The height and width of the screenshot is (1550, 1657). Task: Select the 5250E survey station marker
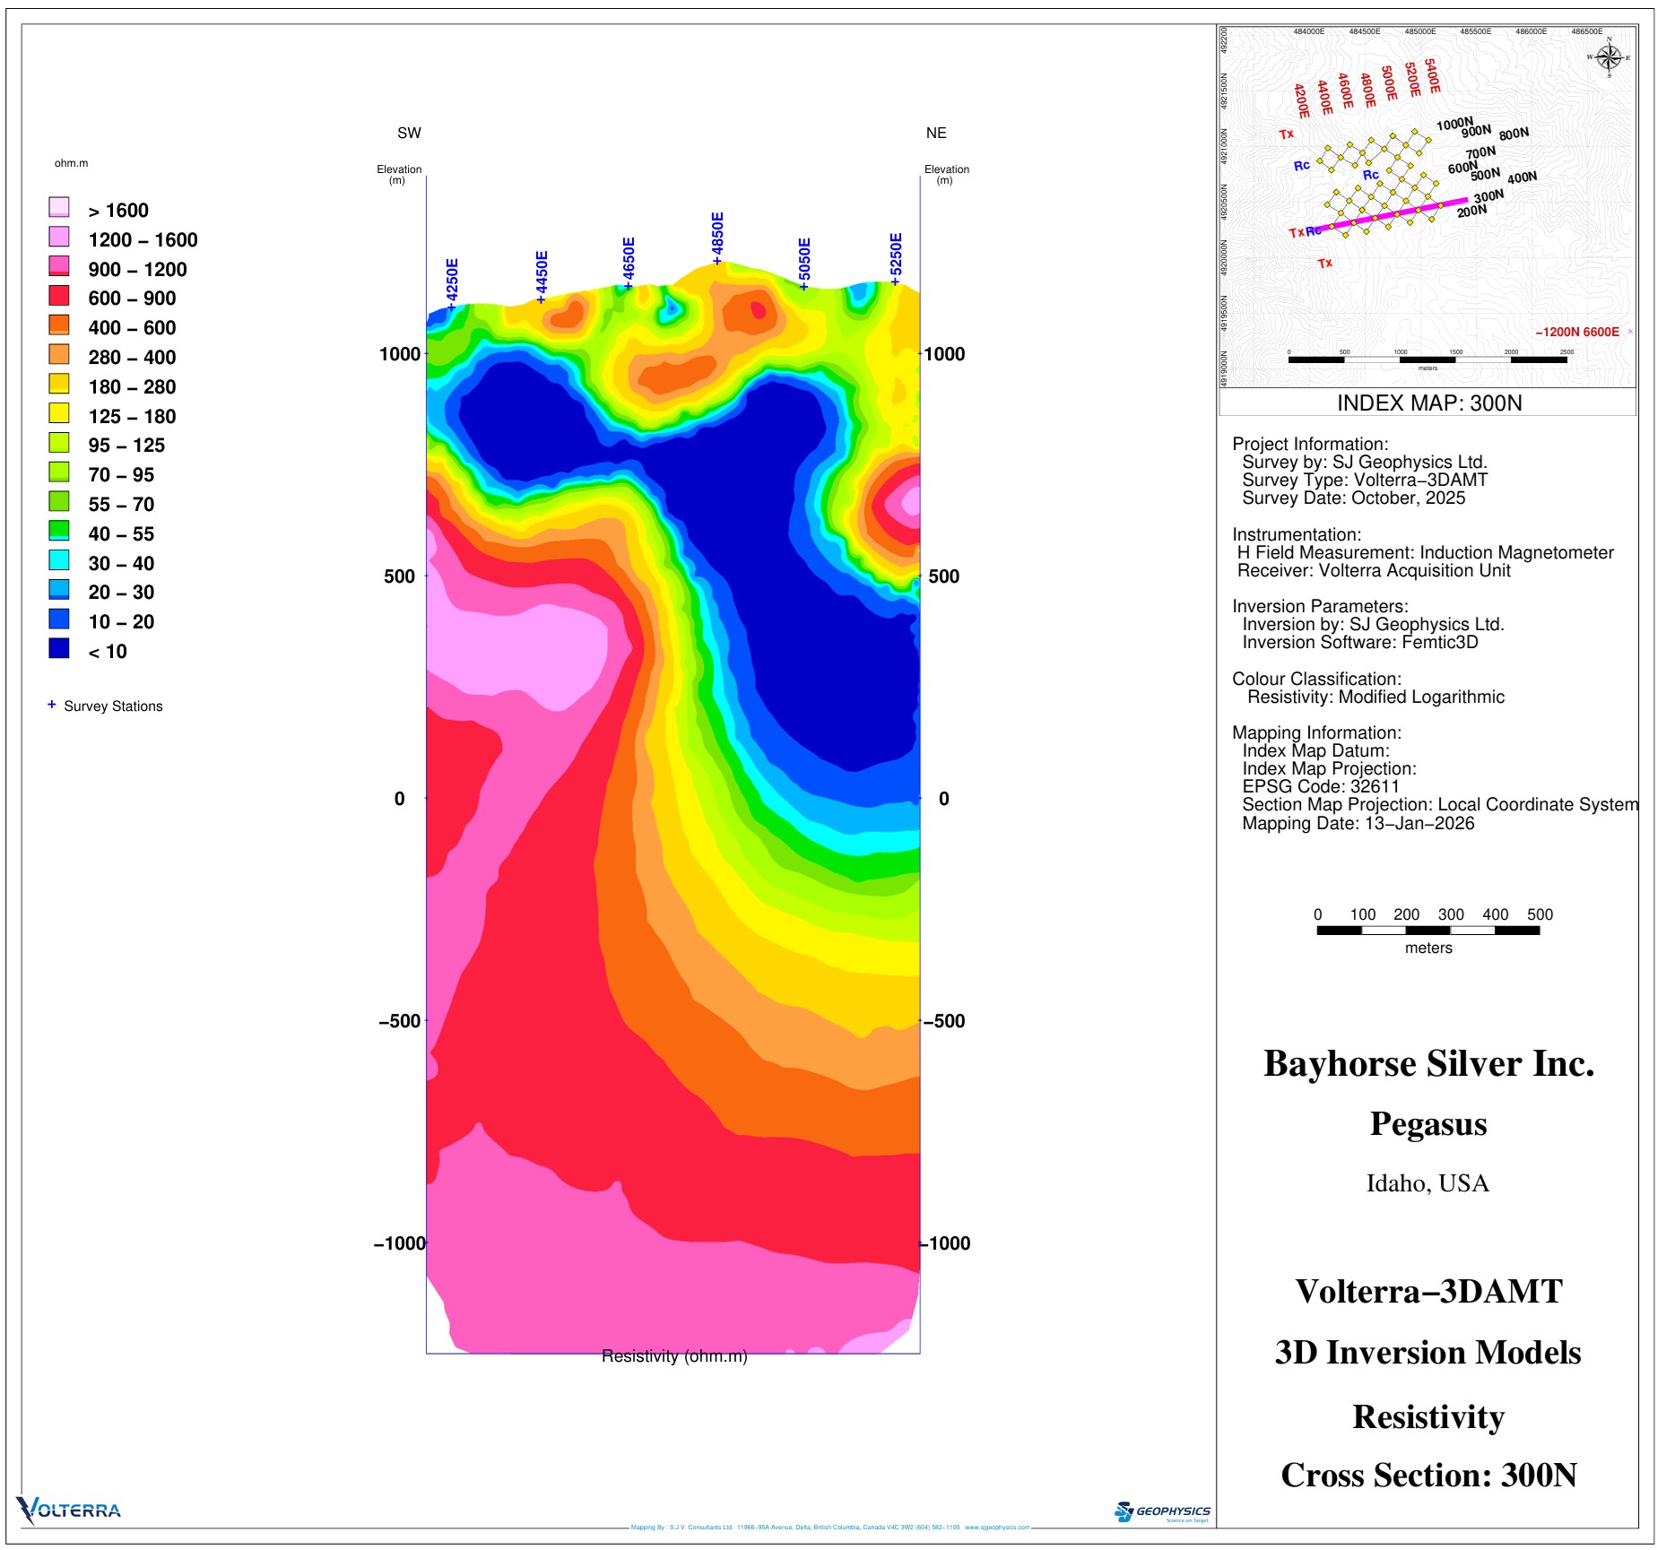[895, 281]
